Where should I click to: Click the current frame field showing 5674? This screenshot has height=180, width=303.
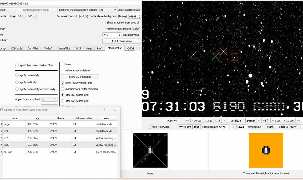click(x=224, y=127)
